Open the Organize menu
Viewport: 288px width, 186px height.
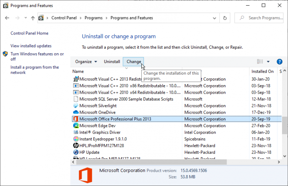(86, 62)
